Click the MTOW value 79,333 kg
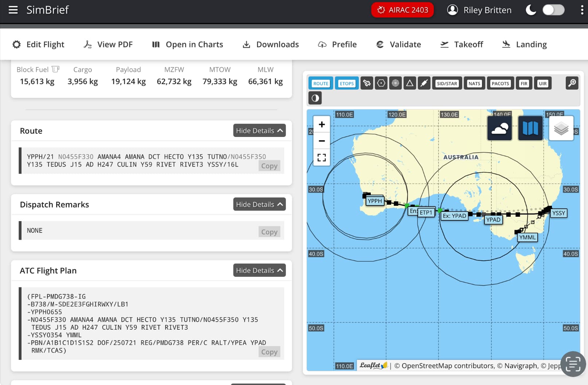This screenshot has width=588, height=385. 220,82
